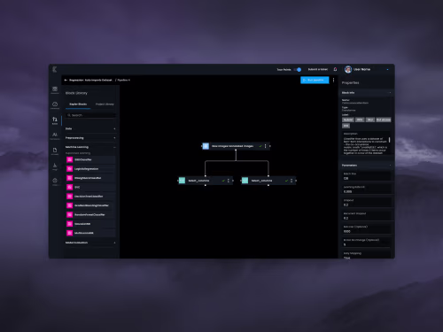Image resolution: width=443 pixels, height=332 pixels.
Task: Switch to the Project Library tab
Action: tap(105, 104)
